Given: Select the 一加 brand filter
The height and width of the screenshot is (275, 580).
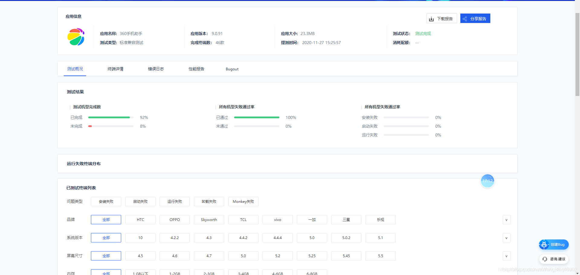Looking at the screenshot, I should tap(312, 220).
